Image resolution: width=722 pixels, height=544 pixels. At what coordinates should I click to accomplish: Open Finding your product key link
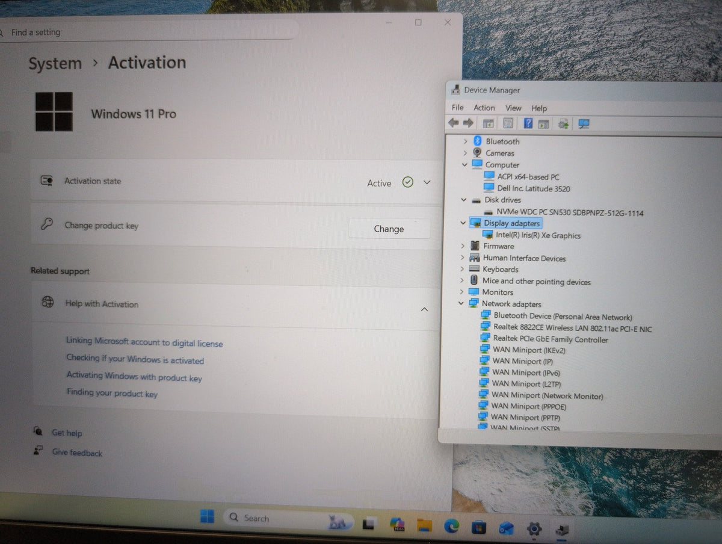pyautogui.click(x=112, y=393)
